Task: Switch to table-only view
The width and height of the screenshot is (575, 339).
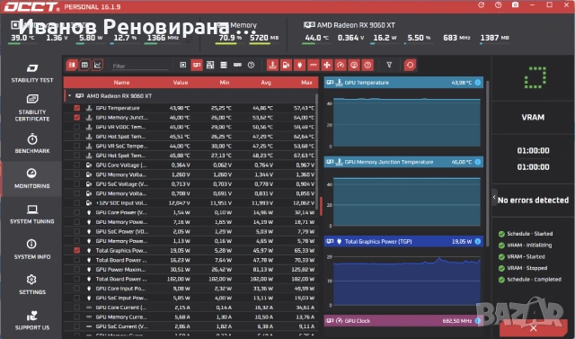Action: point(84,66)
